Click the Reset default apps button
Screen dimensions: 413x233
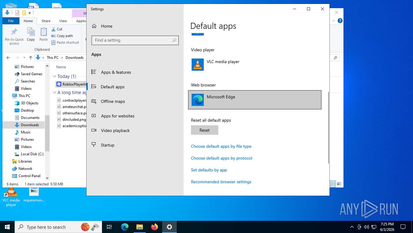(x=204, y=130)
